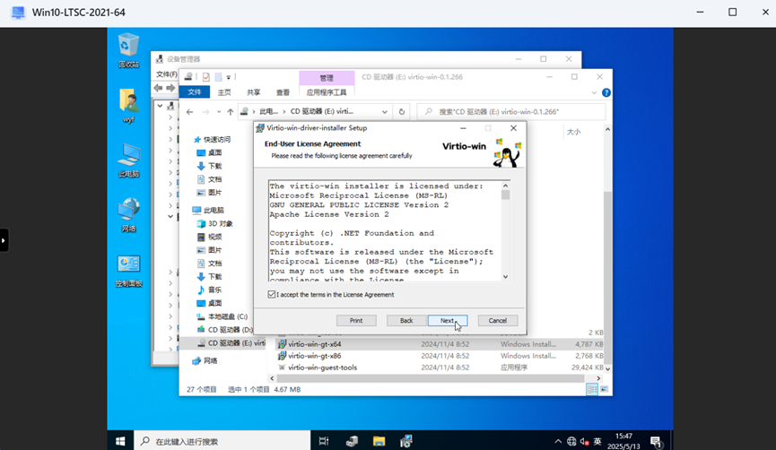Screen dimensions: 776x450
Task: Refresh the Explorer address bar location
Action: 401,112
